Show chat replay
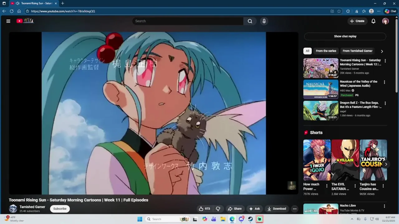Image resolution: width=399 pixels, height=224 pixels. tap(345, 36)
